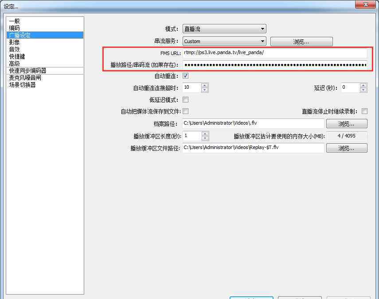Image resolution: width=379 pixels, height=299 pixels.
Task: Increase 延迟(秒) value using up arrow
Action: coord(363,85)
